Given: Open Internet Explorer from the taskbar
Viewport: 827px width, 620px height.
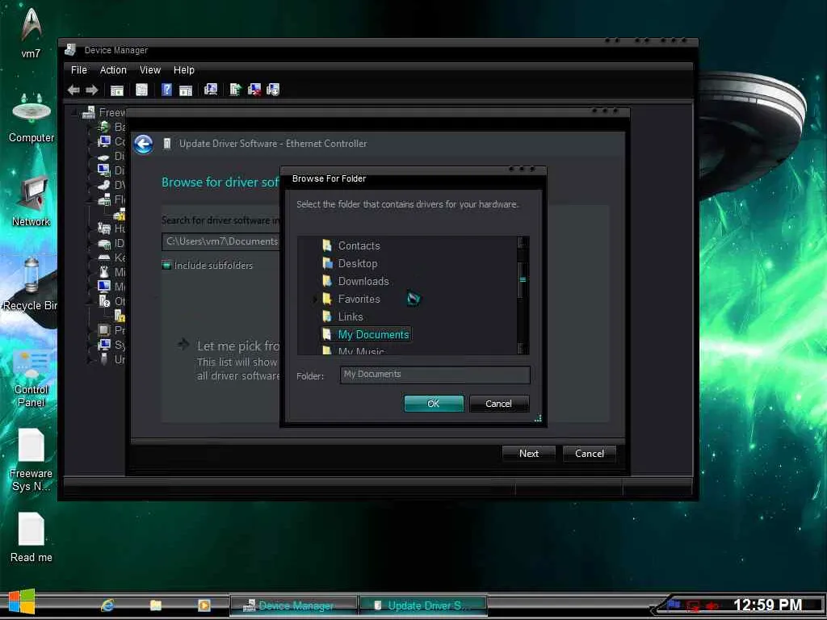Looking at the screenshot, I should click(107, 605).
